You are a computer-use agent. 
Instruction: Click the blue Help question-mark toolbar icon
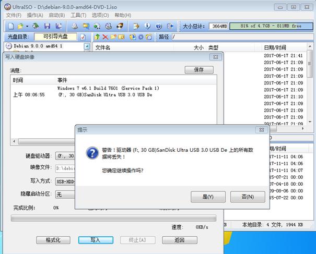click(159, 26)
